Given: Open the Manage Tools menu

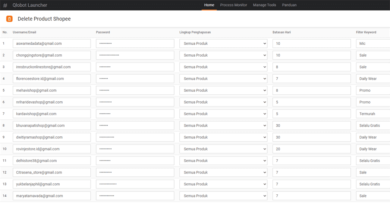Looking at the screenshot, I should pyautogui.click(x=264, y=5).
